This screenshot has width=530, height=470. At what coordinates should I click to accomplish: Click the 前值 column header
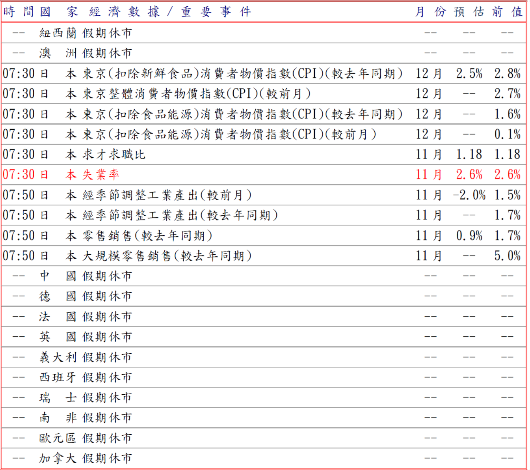pyautogui.click(x=507, y=12)
